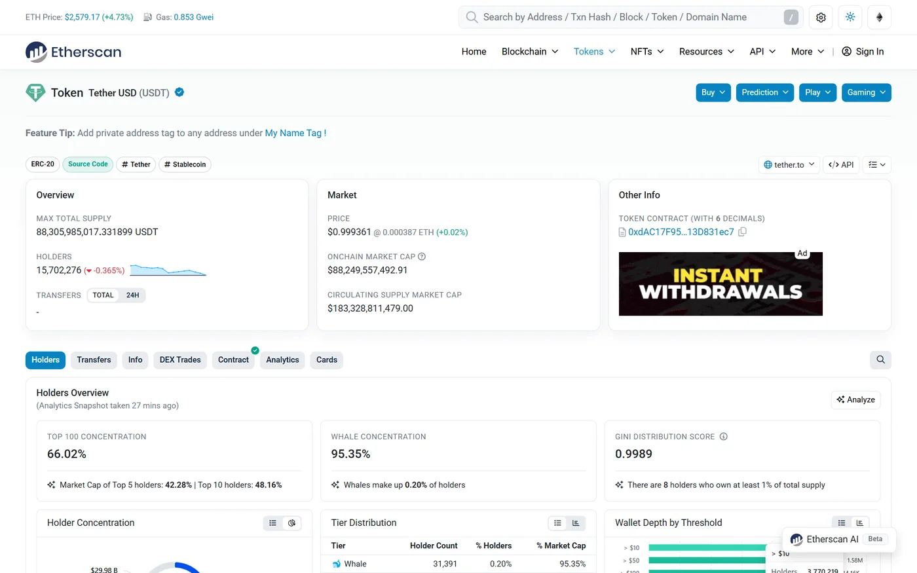The image size is (917, 573).
Task: Click the ERC-20 tag
Action: (x=43, y=164)
